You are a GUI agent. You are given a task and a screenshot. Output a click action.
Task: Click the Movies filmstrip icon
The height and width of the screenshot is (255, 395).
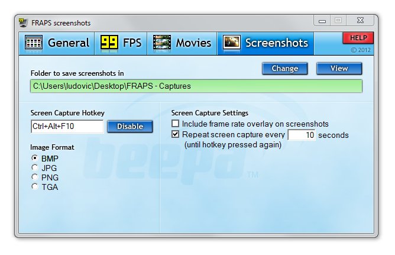coord(162,43)
